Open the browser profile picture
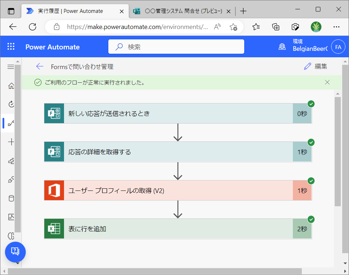Screen dimensions: 349x275 (x=316, y=27)
